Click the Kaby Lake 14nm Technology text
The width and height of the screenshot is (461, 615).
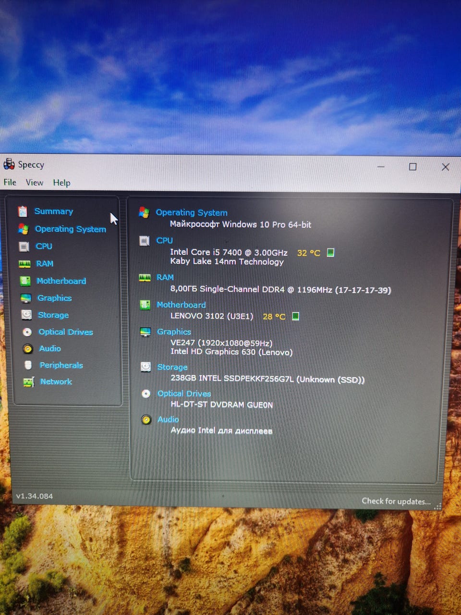tap(227, 262)
